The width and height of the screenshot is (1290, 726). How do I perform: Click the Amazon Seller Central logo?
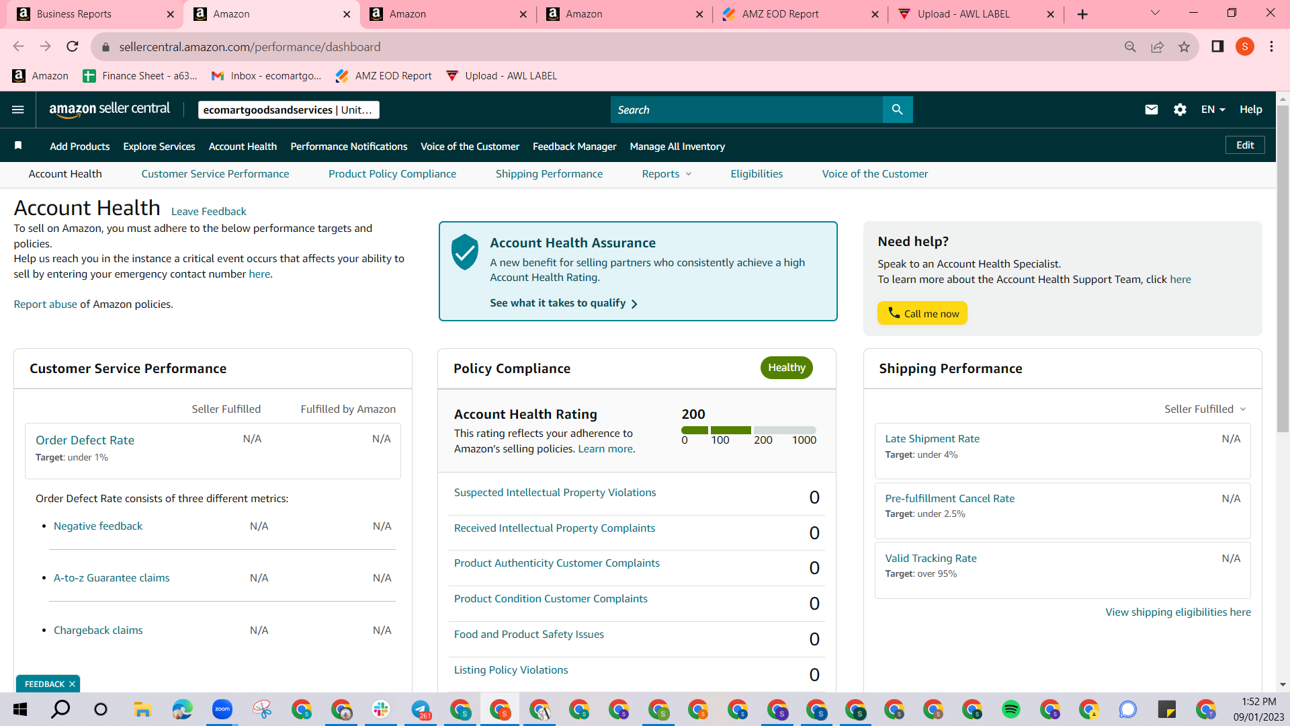click(110, 110)
